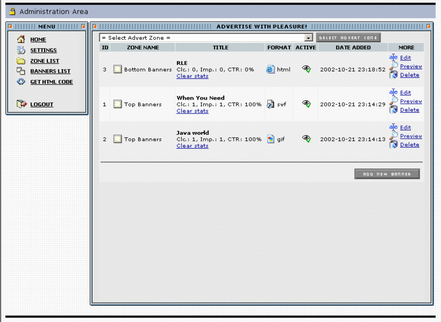Click the Settings icon in menu

pyautogui.click(x=21, y=50)
